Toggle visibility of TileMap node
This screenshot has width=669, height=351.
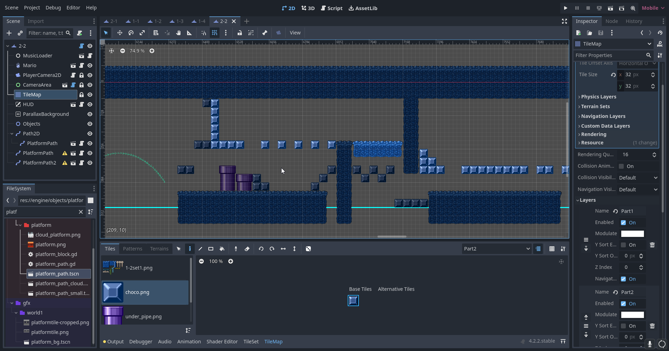point(90,95)
